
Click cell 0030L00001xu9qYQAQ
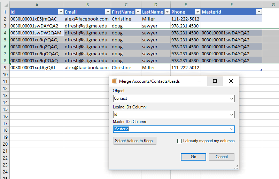[x=37, y=40]
